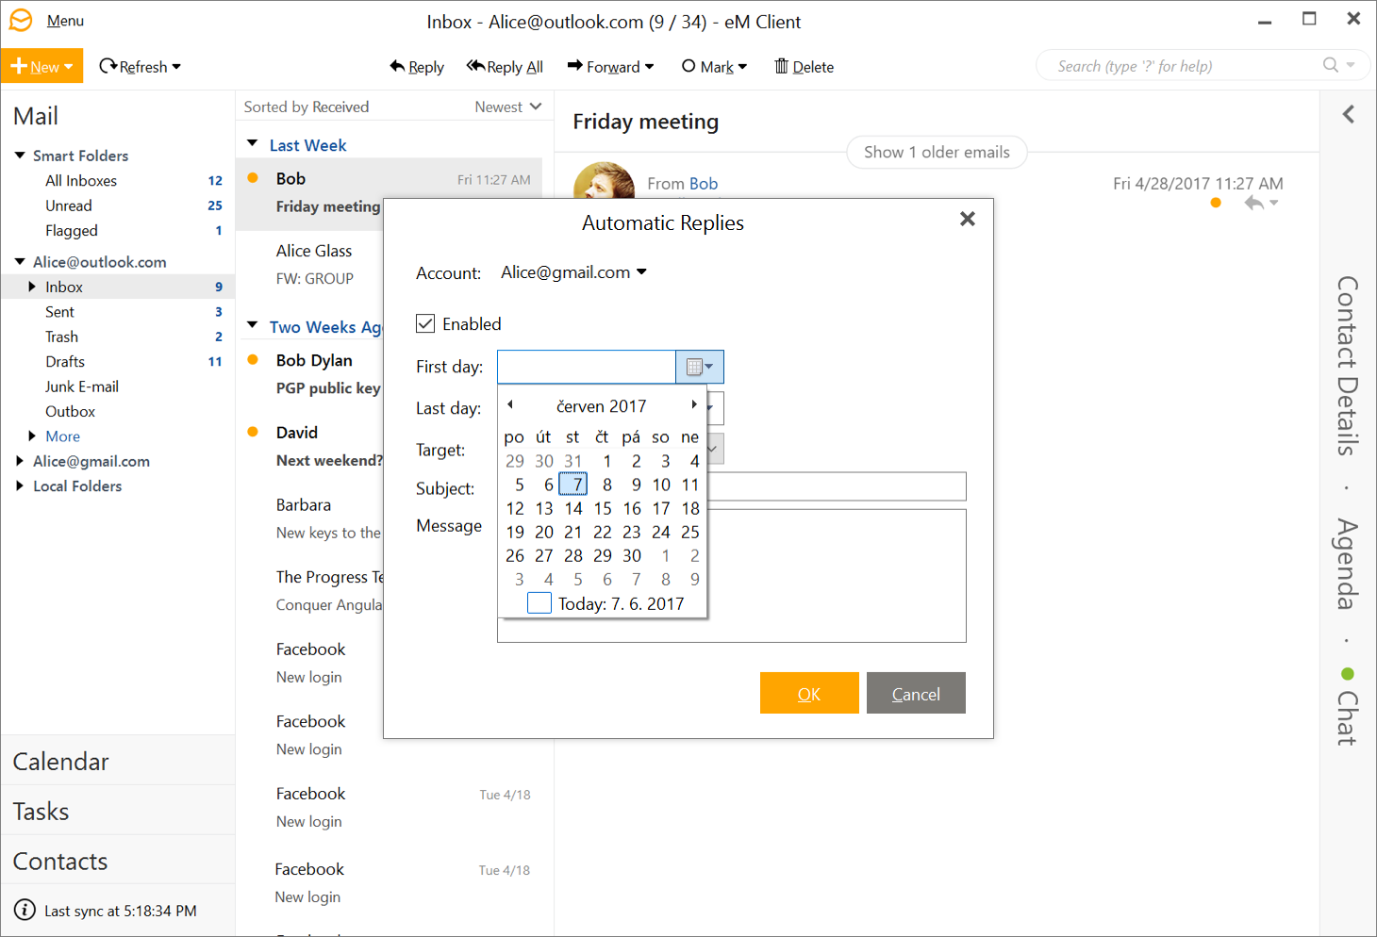Go to previous month in calendar
1377x937 pixels.
click(x=510, y=405)
